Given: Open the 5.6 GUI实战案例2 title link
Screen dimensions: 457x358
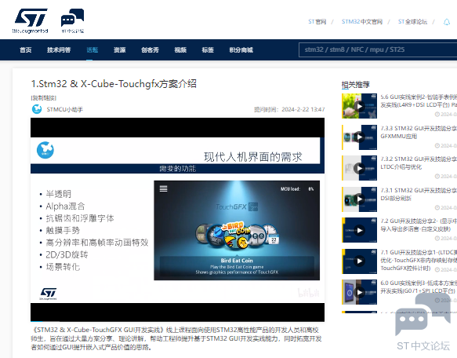Looking at the screenshot, I should pyautogui.click(x=419, y=100).
